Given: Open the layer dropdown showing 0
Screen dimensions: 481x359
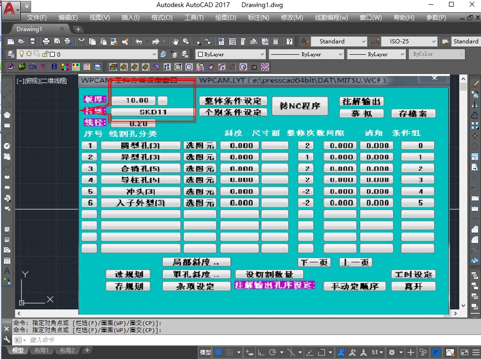Looking at the screenshot, I should click(x=88, y=54).
